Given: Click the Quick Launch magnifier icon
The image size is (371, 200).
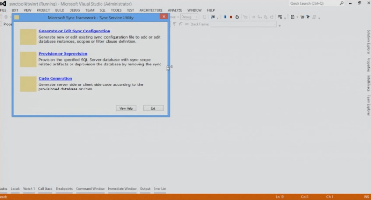Looking at the screenshot, I should 341,3.
